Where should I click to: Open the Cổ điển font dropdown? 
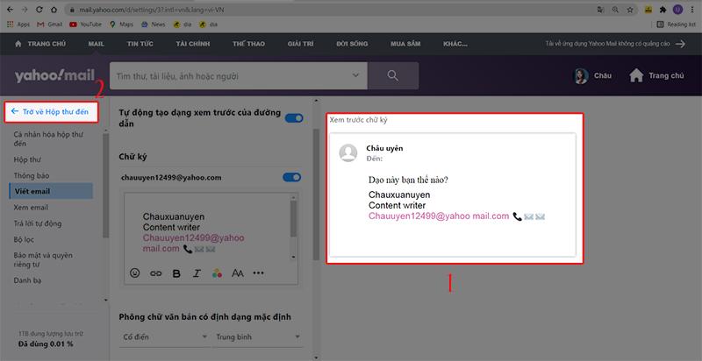coord(165,336)
